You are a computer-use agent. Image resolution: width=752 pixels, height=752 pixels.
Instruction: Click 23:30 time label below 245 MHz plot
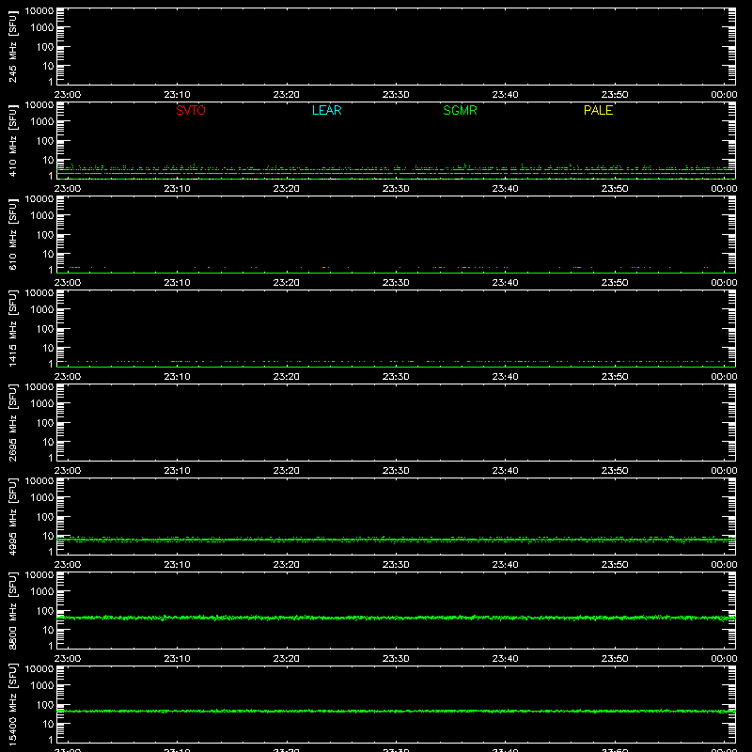396,95
